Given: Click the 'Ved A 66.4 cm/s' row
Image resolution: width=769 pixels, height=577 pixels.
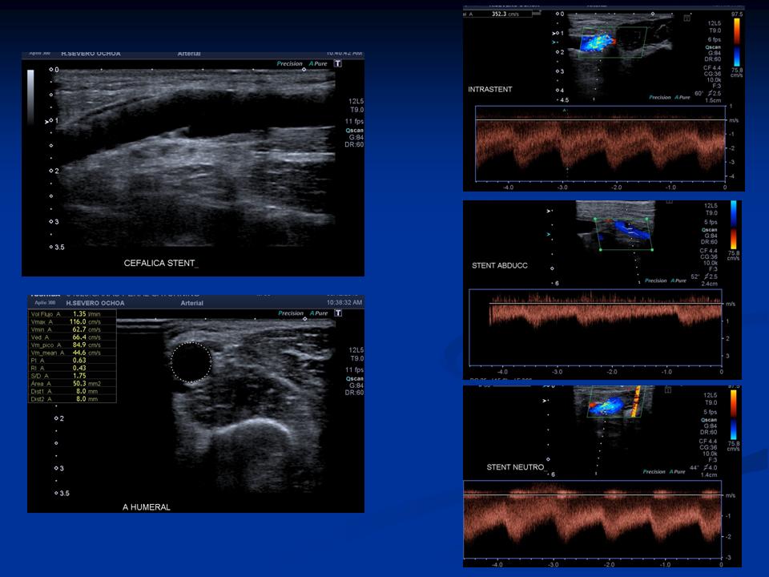Looking at the screenshot, I should pyautogui.click(x=72, y=337).
